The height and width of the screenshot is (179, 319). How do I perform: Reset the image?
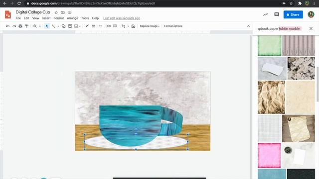coord(133,26)
